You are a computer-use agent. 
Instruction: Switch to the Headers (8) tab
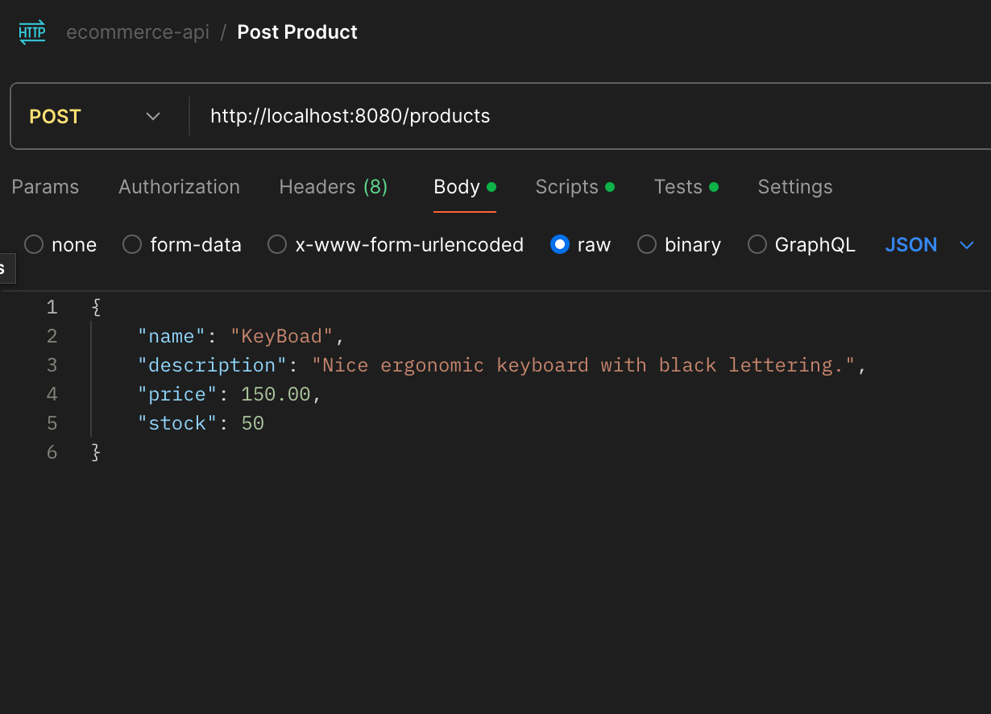point(333,187)
